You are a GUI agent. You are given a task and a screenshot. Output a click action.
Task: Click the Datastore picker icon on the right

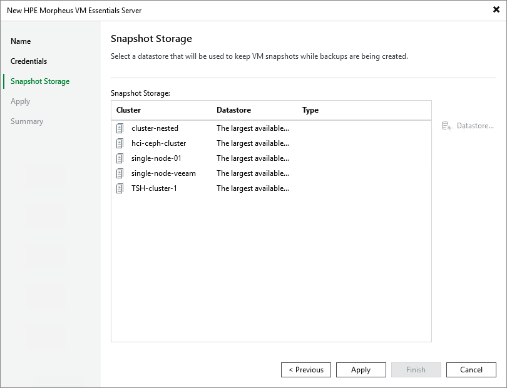[447, 126]
